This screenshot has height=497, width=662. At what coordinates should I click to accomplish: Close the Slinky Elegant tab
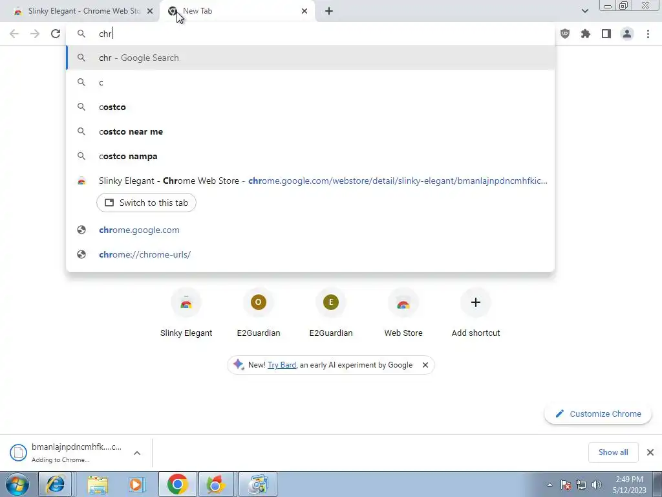click(150, 11)
